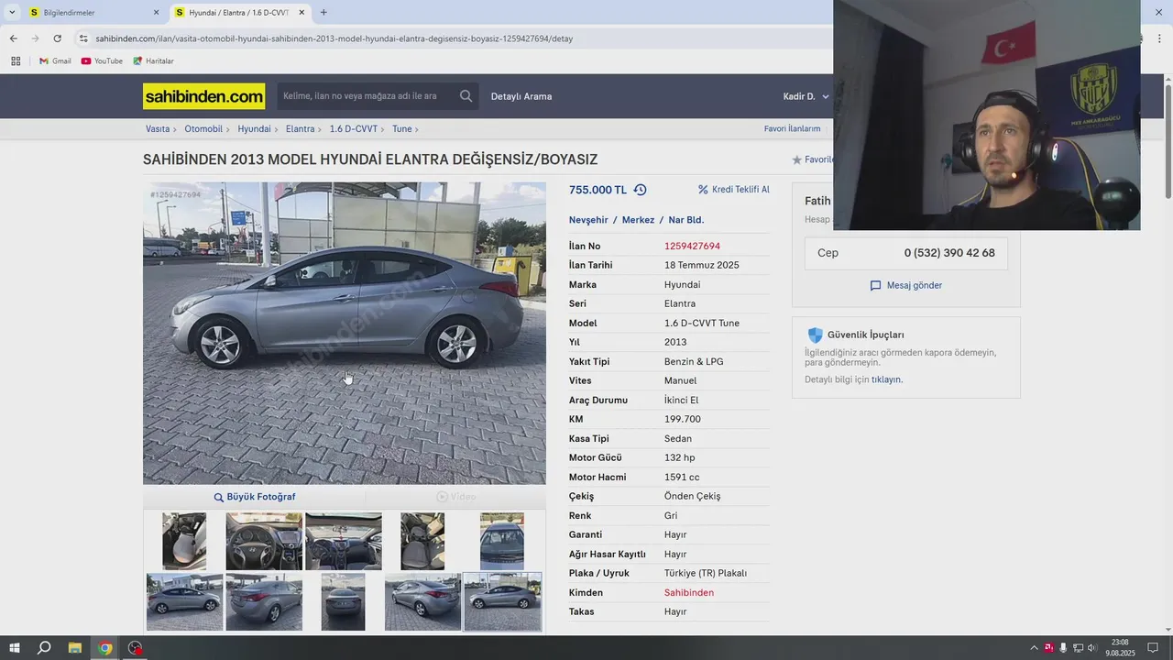Open Detaylı Arama
Viewport: 1173px width, 660px height.
[521, 96]
